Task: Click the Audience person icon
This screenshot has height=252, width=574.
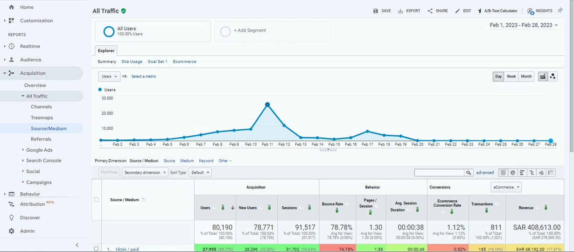Action: point(11,60)
